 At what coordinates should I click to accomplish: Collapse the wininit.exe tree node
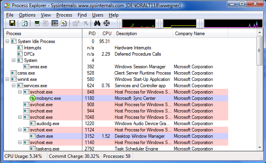tap(7, 79)
